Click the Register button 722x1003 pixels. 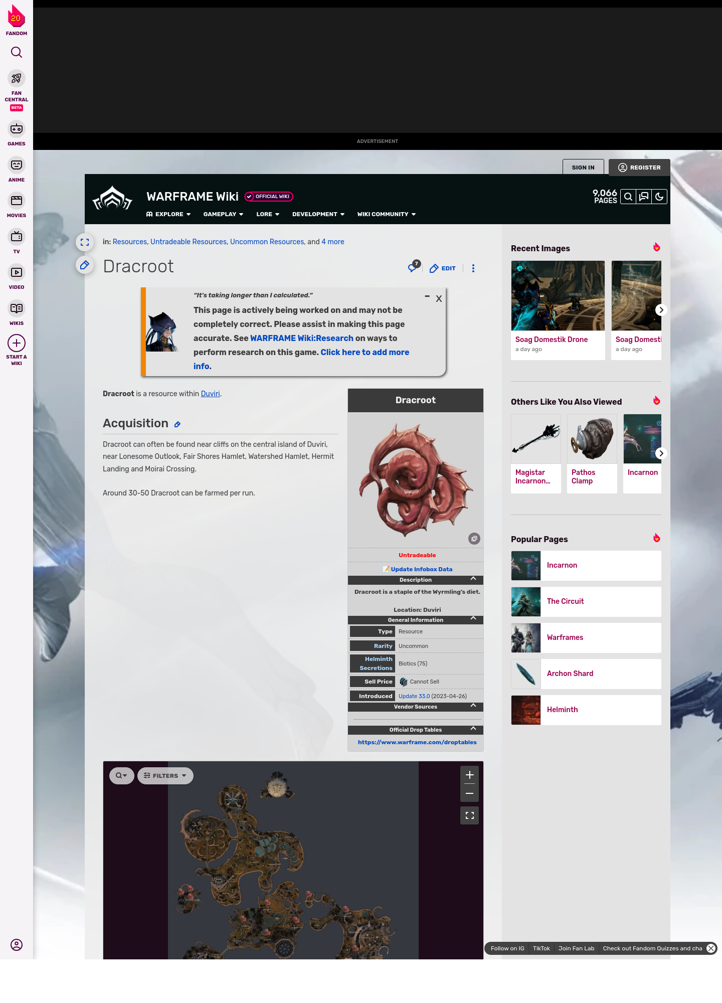pyautogui.click(x=639, y=168)
